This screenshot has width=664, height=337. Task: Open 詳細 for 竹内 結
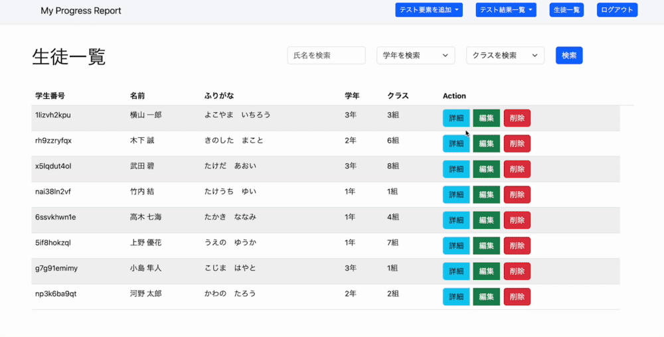[456, 194]
